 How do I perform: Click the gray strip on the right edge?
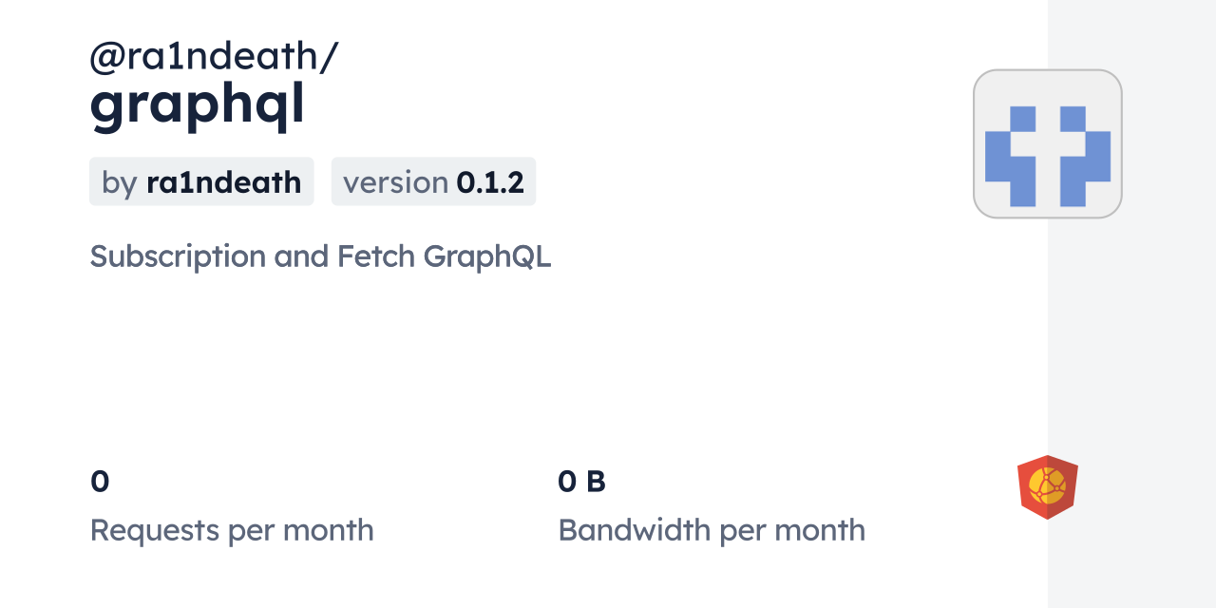[x=1131, y=304]
